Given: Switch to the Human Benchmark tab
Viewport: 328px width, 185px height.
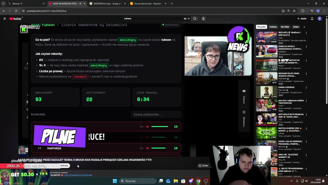Looking at the screenshot, I should tap(148, 4).
